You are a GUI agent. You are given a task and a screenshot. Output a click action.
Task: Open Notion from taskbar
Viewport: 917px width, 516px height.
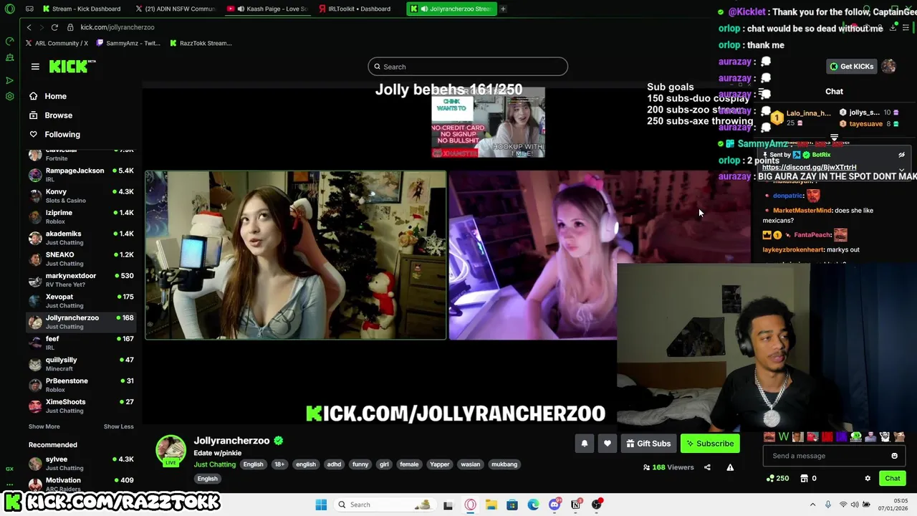pos(575,505)
